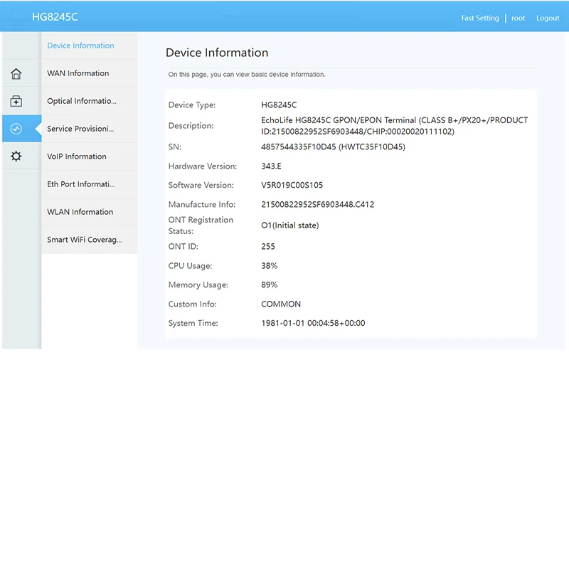Screen dimensions: 569x569
Task: Show WLAN Information page
Action: (x=80, y=212)
